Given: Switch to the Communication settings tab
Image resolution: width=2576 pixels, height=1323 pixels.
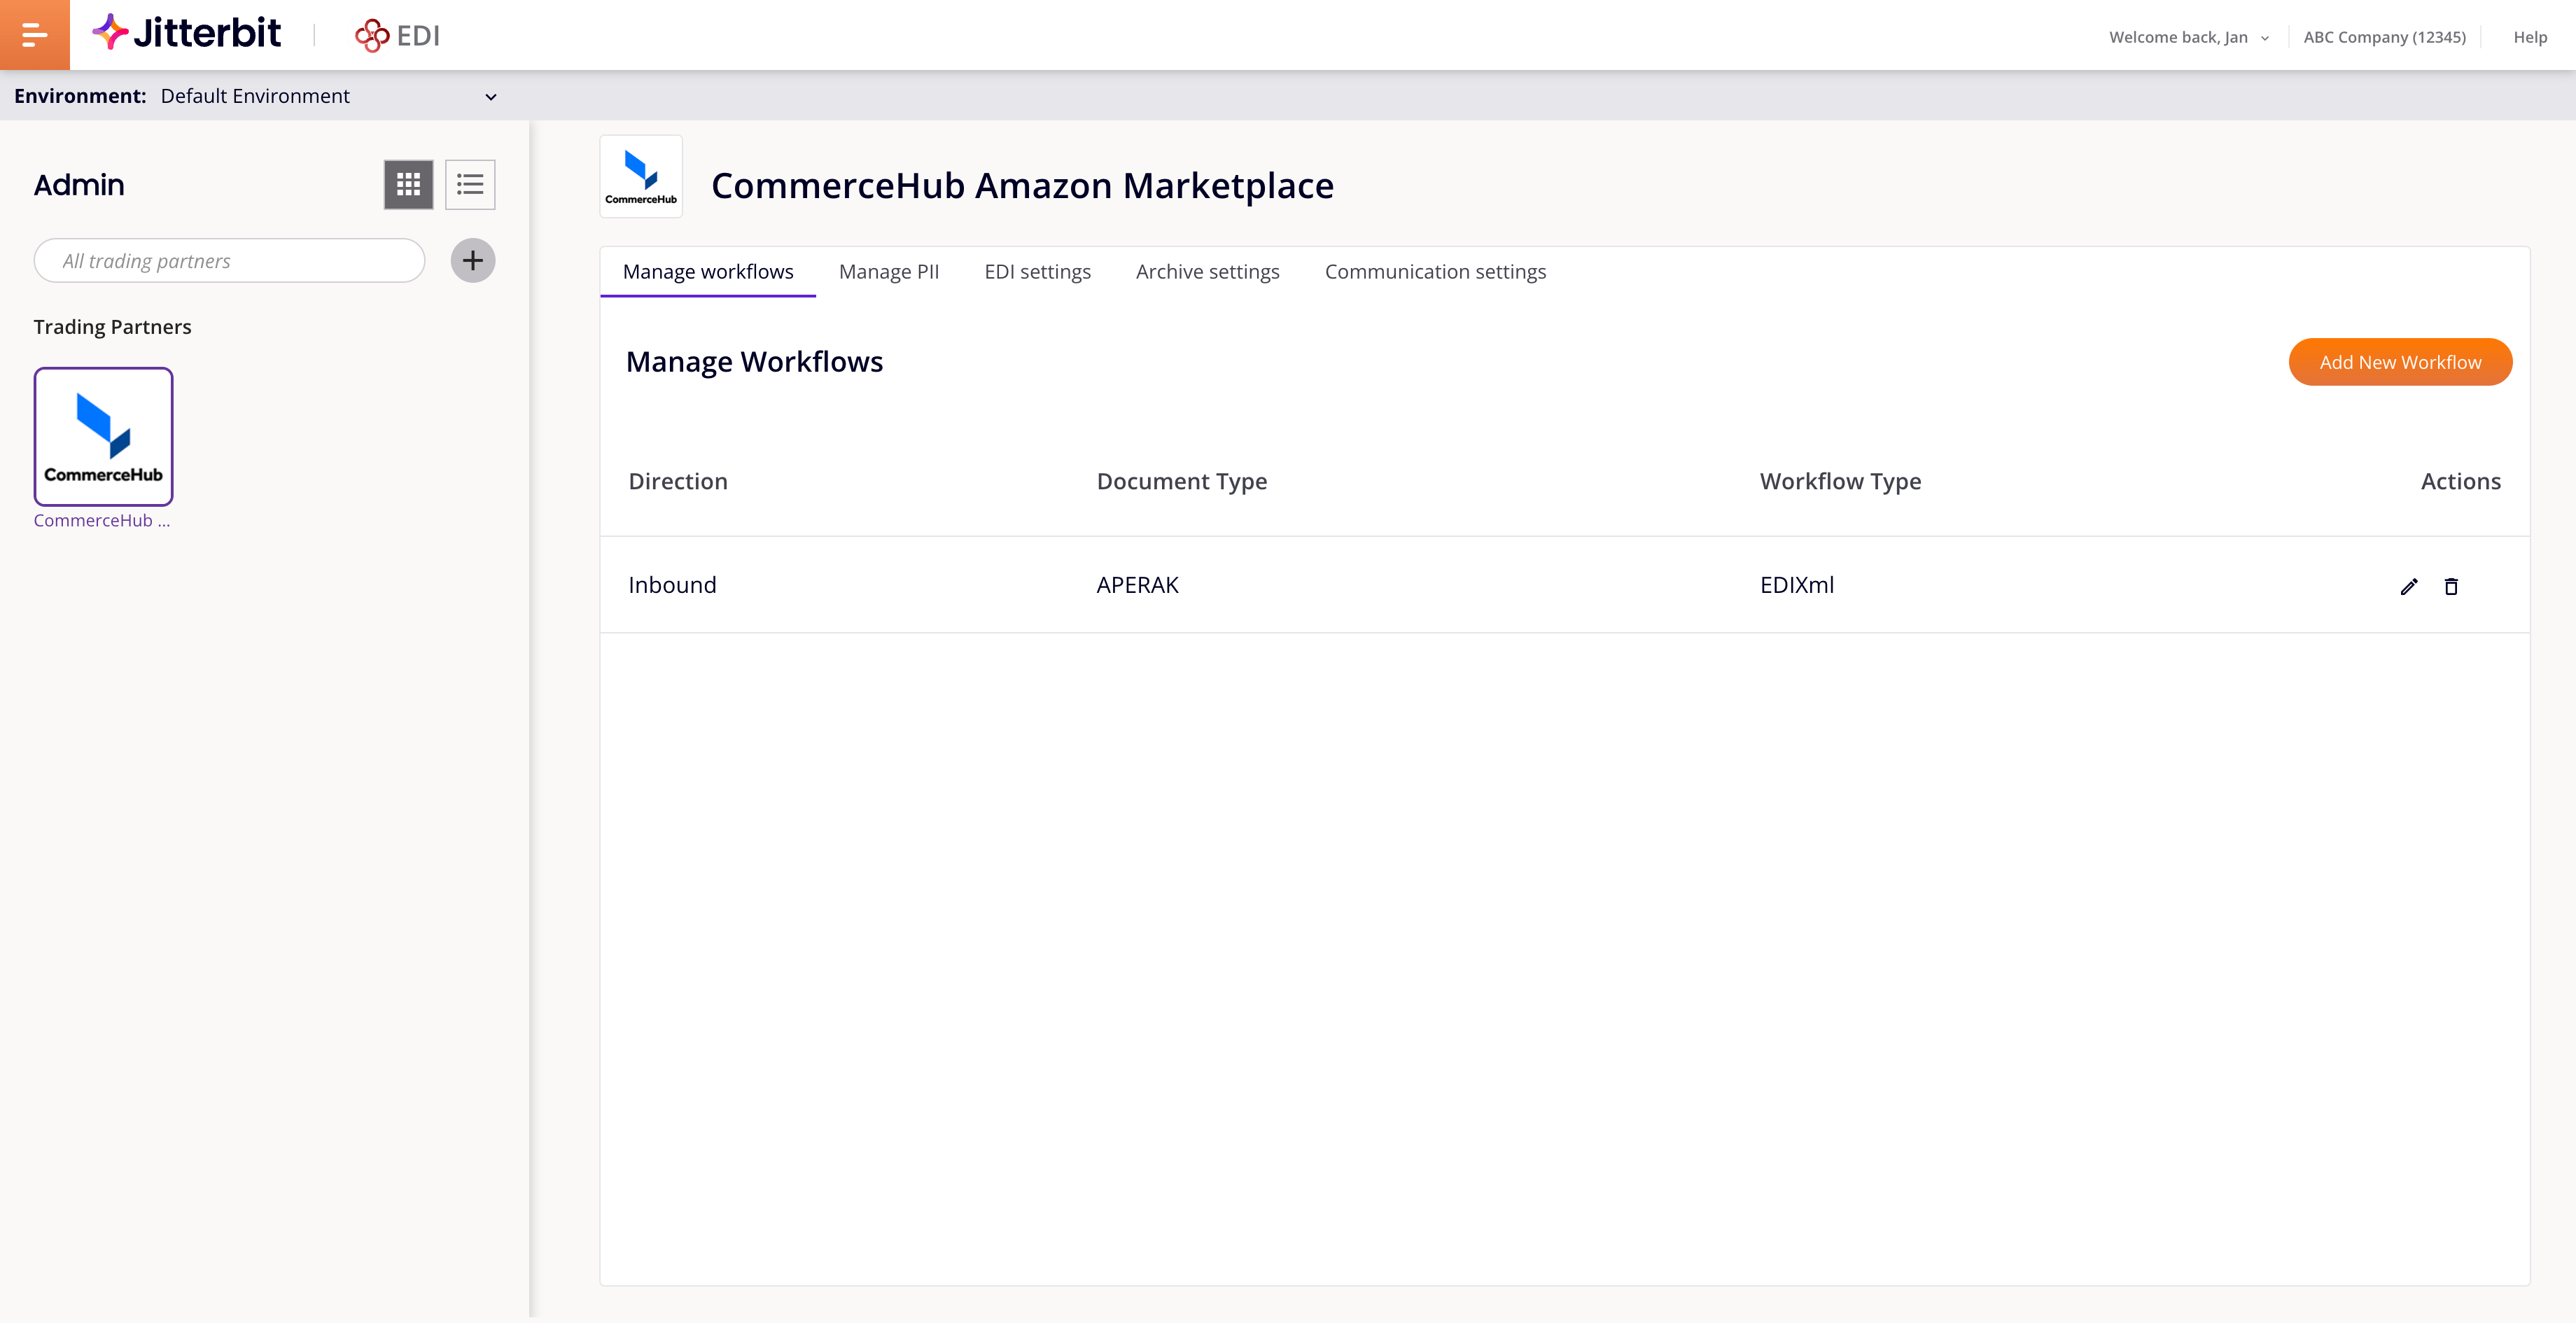Looking at the screenshot, I should point(1436,272).
